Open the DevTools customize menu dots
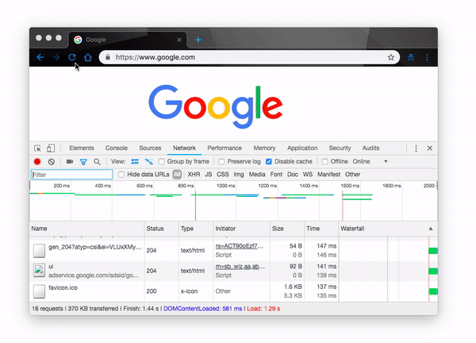The image size is (476, 343). [416, 148]
